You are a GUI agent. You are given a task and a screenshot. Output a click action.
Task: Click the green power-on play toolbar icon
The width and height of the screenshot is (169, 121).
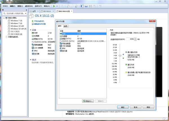coord(54,6)
